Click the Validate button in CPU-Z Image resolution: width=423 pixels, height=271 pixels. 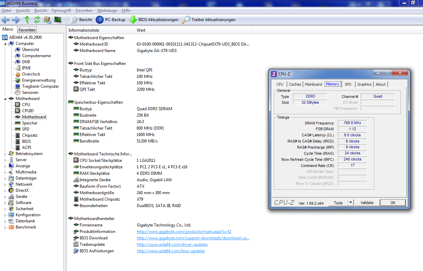(x=367, y=203)
